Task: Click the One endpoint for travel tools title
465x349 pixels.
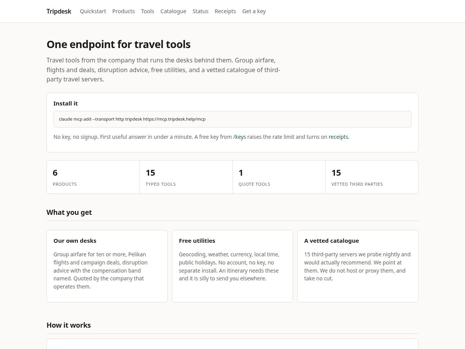Action: [119, 44]
